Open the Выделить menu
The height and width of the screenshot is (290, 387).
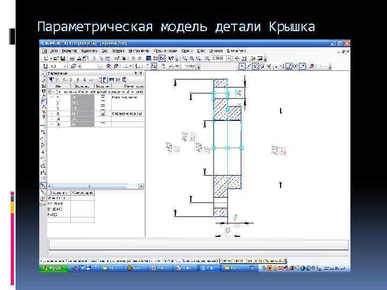pyautogui.click(x=89, y=51)
